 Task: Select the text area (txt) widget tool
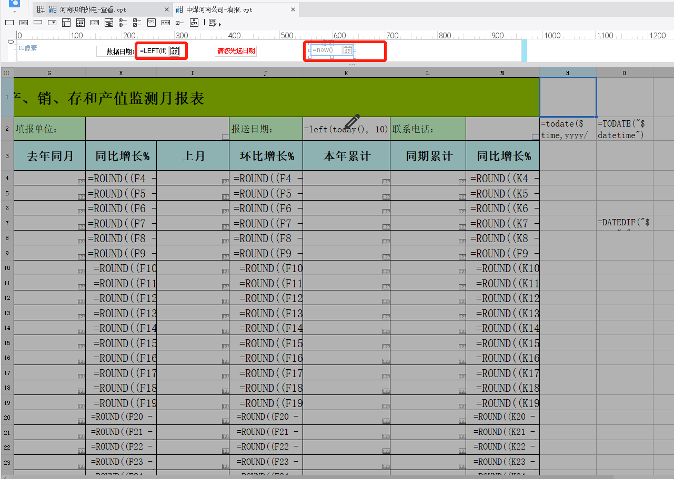coord(152,23)
